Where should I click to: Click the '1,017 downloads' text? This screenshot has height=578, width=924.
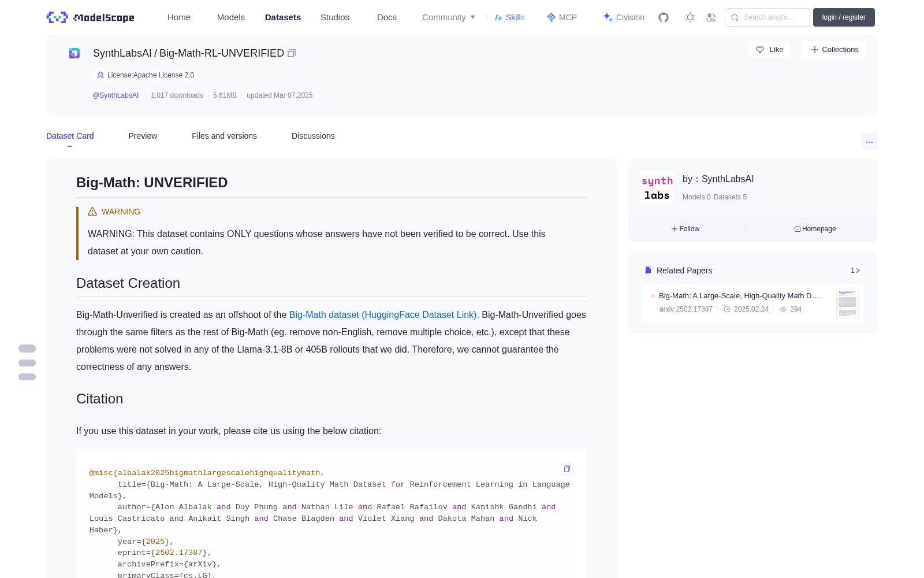click(x=177, y=95)
